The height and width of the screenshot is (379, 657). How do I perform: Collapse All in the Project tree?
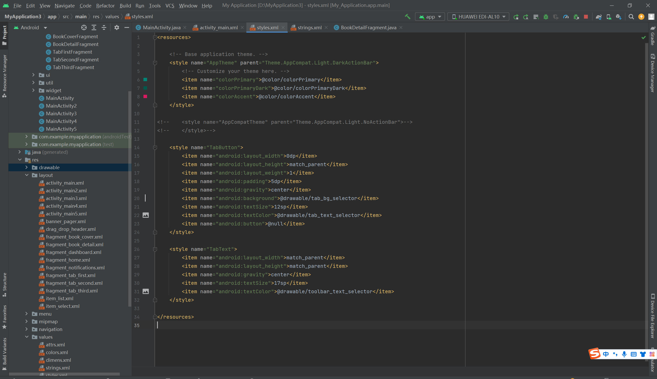[104, 27]
